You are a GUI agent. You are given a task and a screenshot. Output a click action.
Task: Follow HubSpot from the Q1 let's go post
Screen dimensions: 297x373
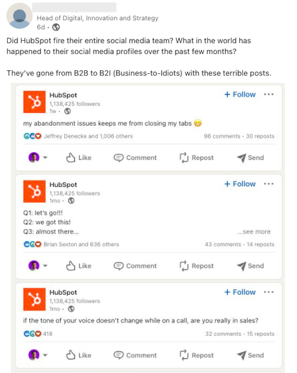tap(240, 184)
